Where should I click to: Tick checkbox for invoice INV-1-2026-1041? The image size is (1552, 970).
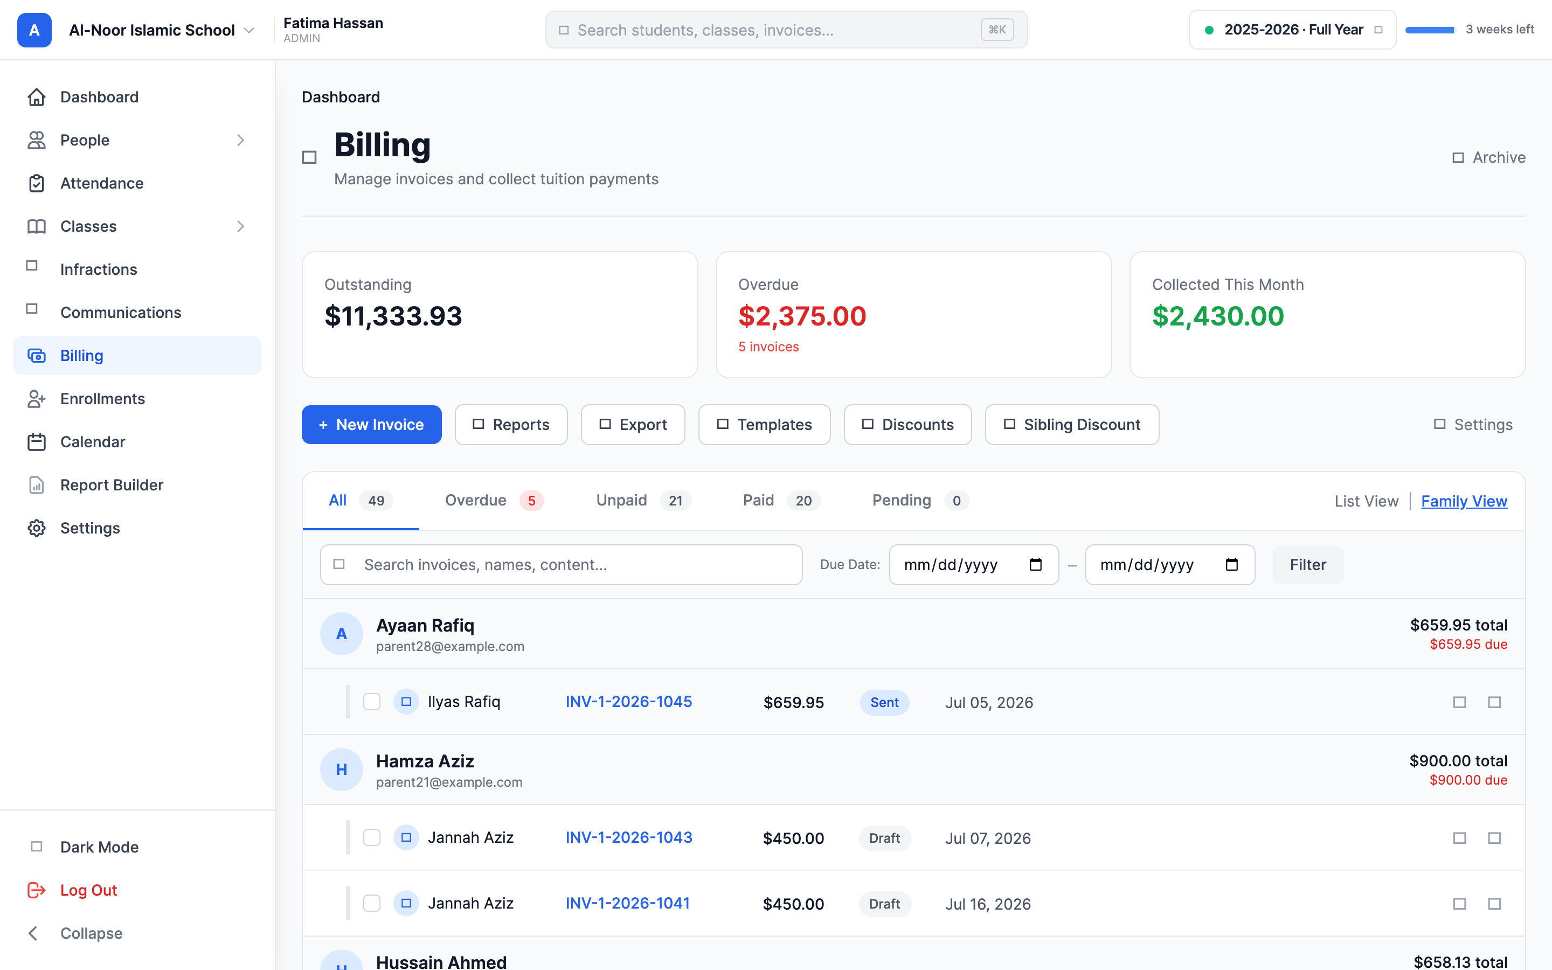click(372, 903)
